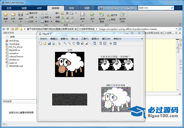
Task: Click the 打开 (Open) folder icon
Action: 13,14
